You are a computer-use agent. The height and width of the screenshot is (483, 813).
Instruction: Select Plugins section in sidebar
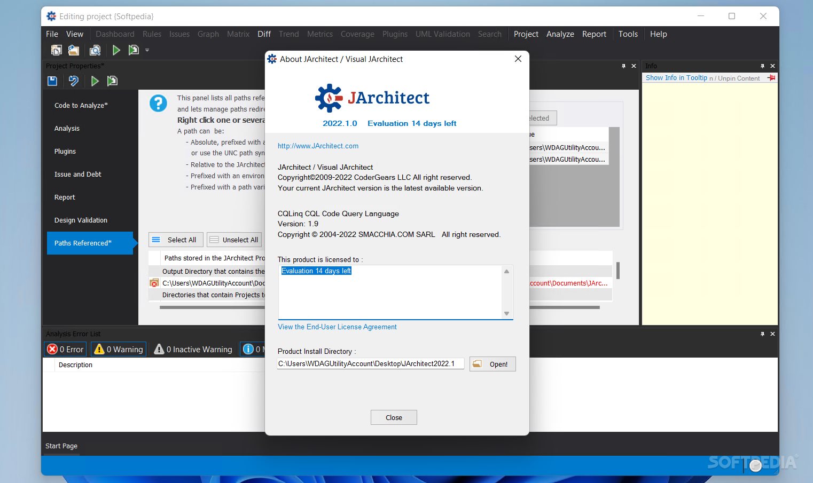click(90, 152)
